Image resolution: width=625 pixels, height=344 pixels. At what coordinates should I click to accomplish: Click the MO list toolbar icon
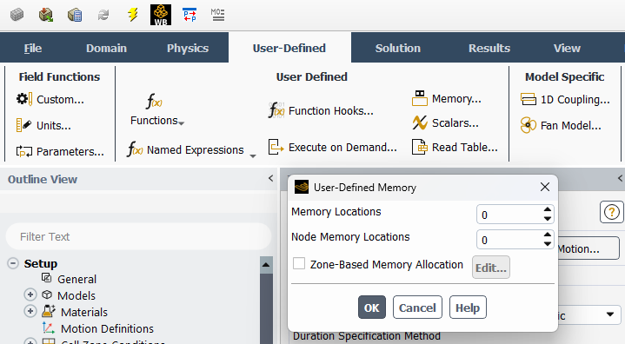[217, 15]
